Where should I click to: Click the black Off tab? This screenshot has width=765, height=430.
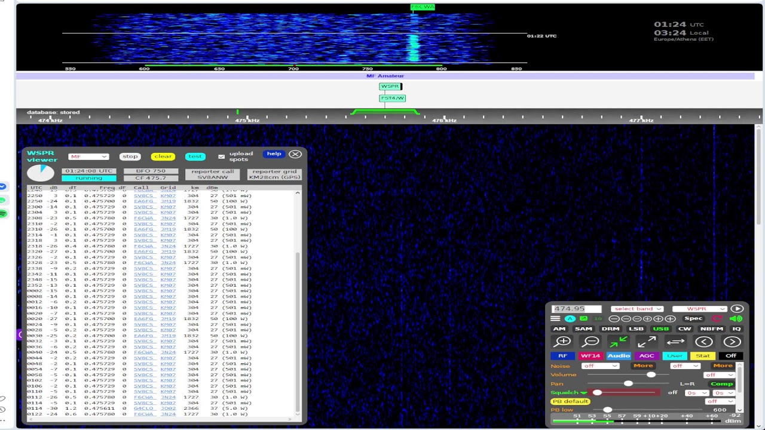(731, 356)
